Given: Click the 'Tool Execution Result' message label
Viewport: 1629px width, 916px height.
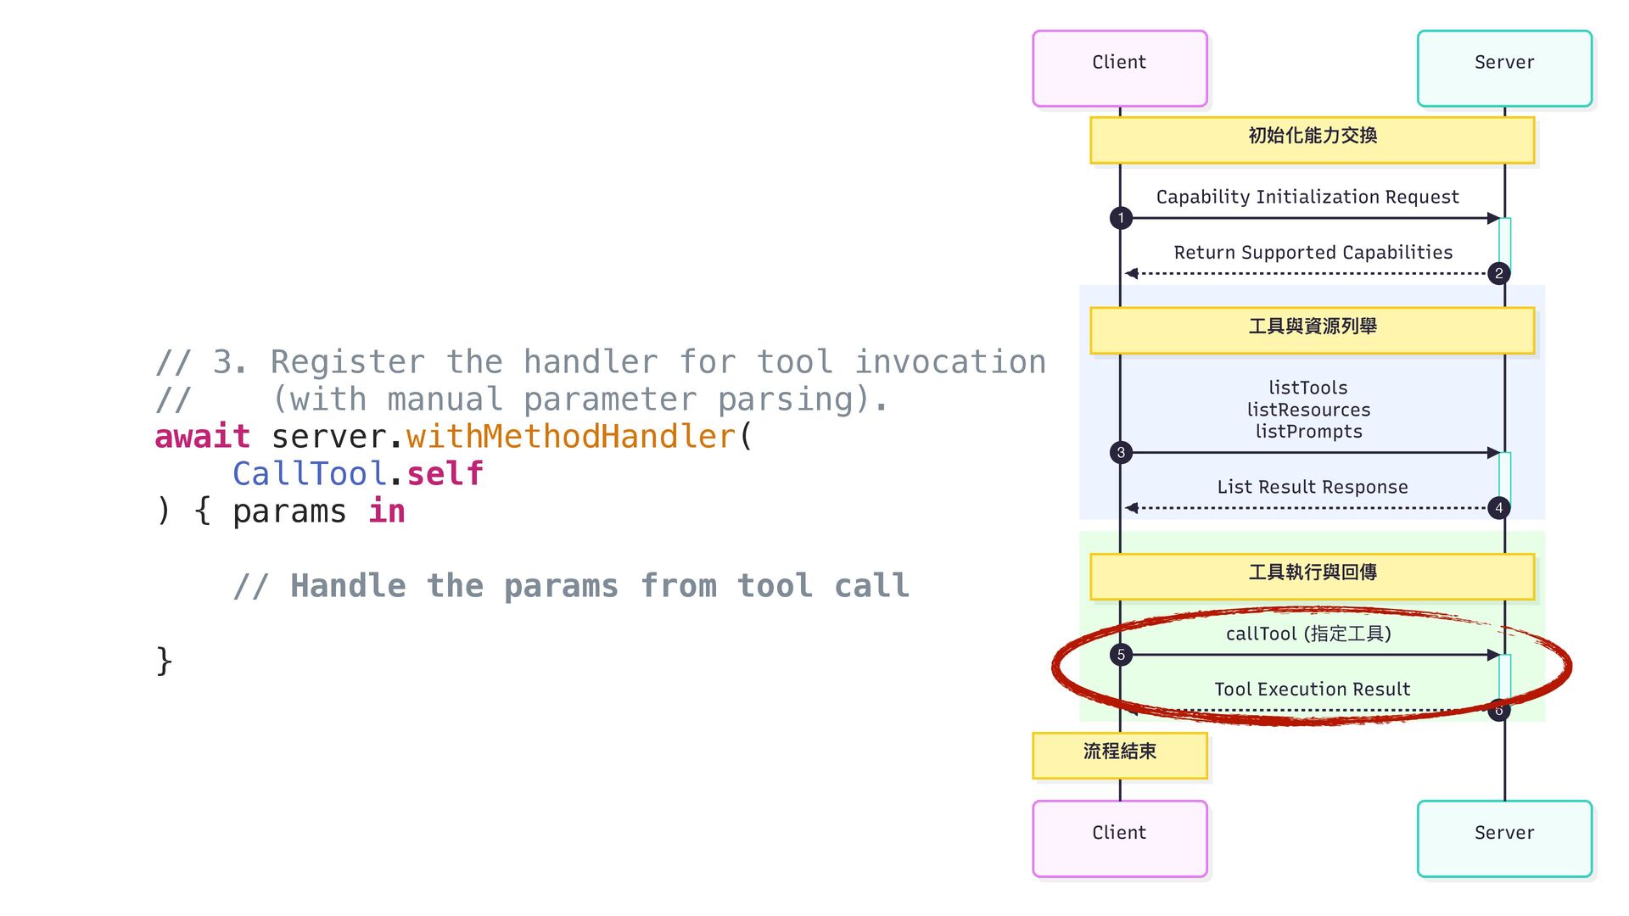Looking at the screenshot, I should (x=1313, y=689).
